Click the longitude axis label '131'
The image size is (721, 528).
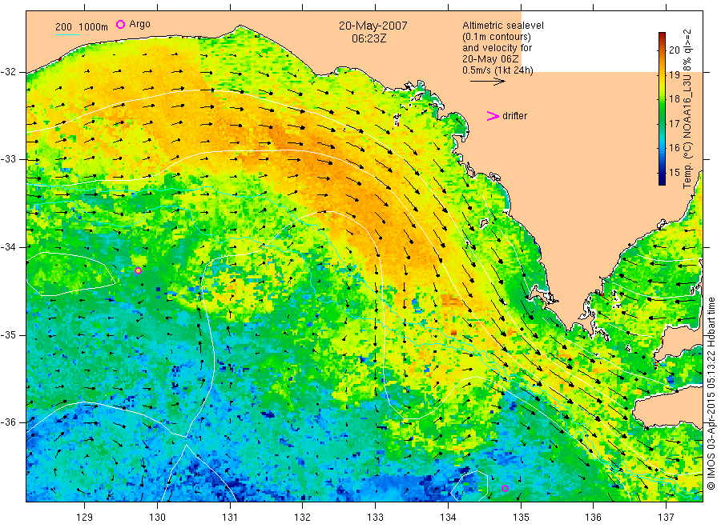coord(230,518)
